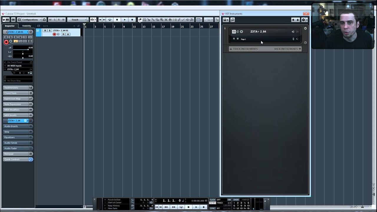Screen dimensions: 377x212
Task: Switch to the Inspector tab
Action: click(10, 26)
